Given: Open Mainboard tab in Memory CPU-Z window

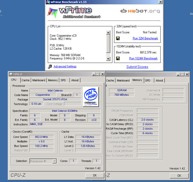Looking at the screenshot, I should tap(123, 80).
